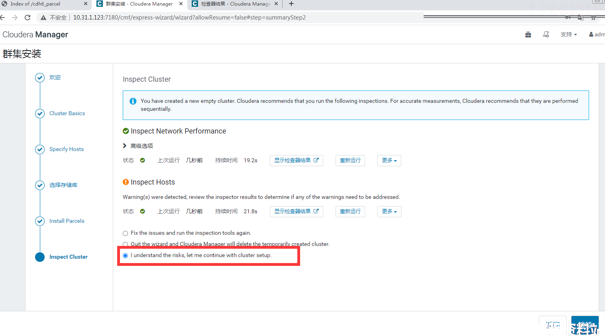Select 'Quit the wizard' radio option
This screenshot has height=336, width=605.
click(x=126, y=244)
